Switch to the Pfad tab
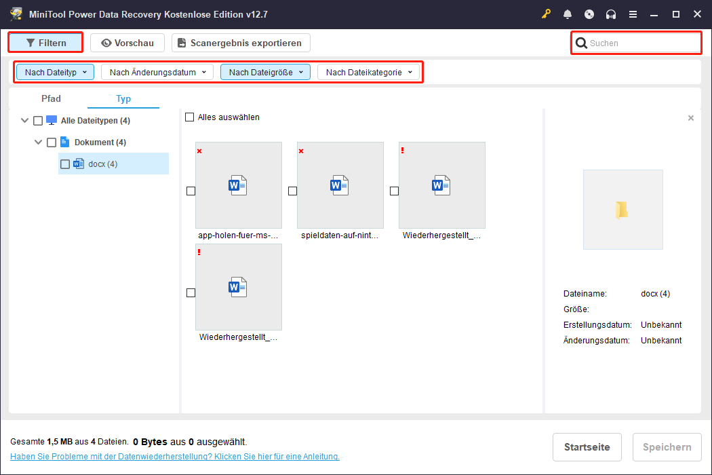The image size is (712, 475). tap(51, 98)
